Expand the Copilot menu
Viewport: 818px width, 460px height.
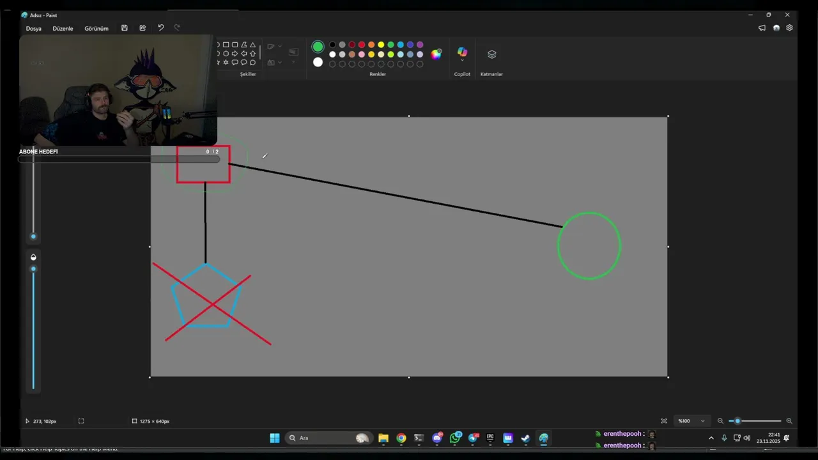(462, 61)
